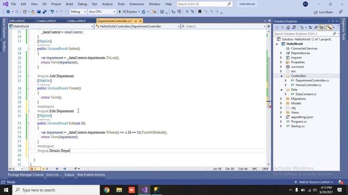Navigate to previous issue arrow

point(57,168)
